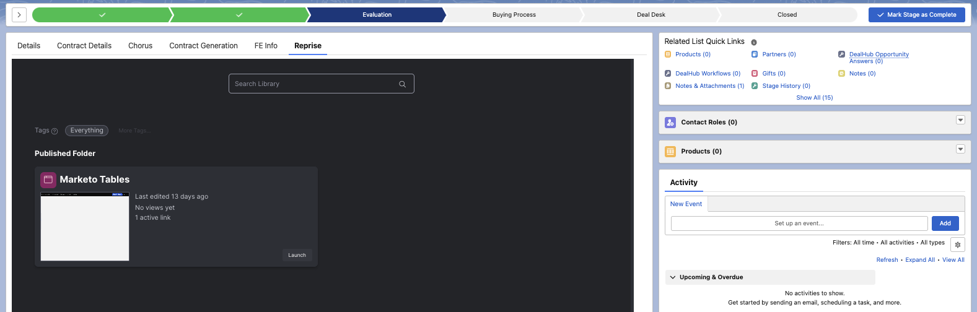Select the Buying Process stage in path

point(514,15)
